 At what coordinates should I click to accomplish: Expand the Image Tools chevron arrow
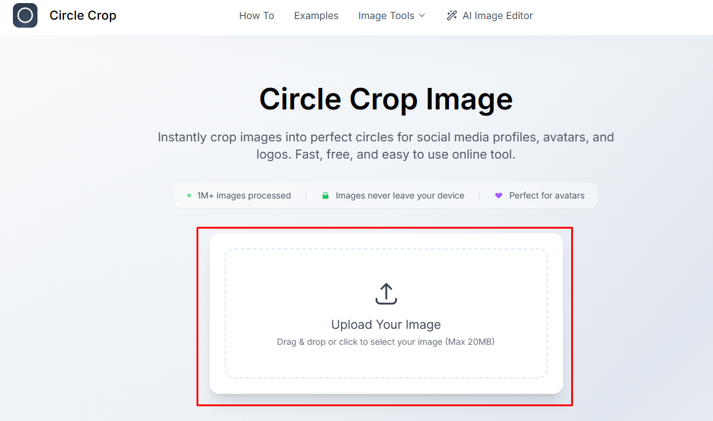(422, 15)
